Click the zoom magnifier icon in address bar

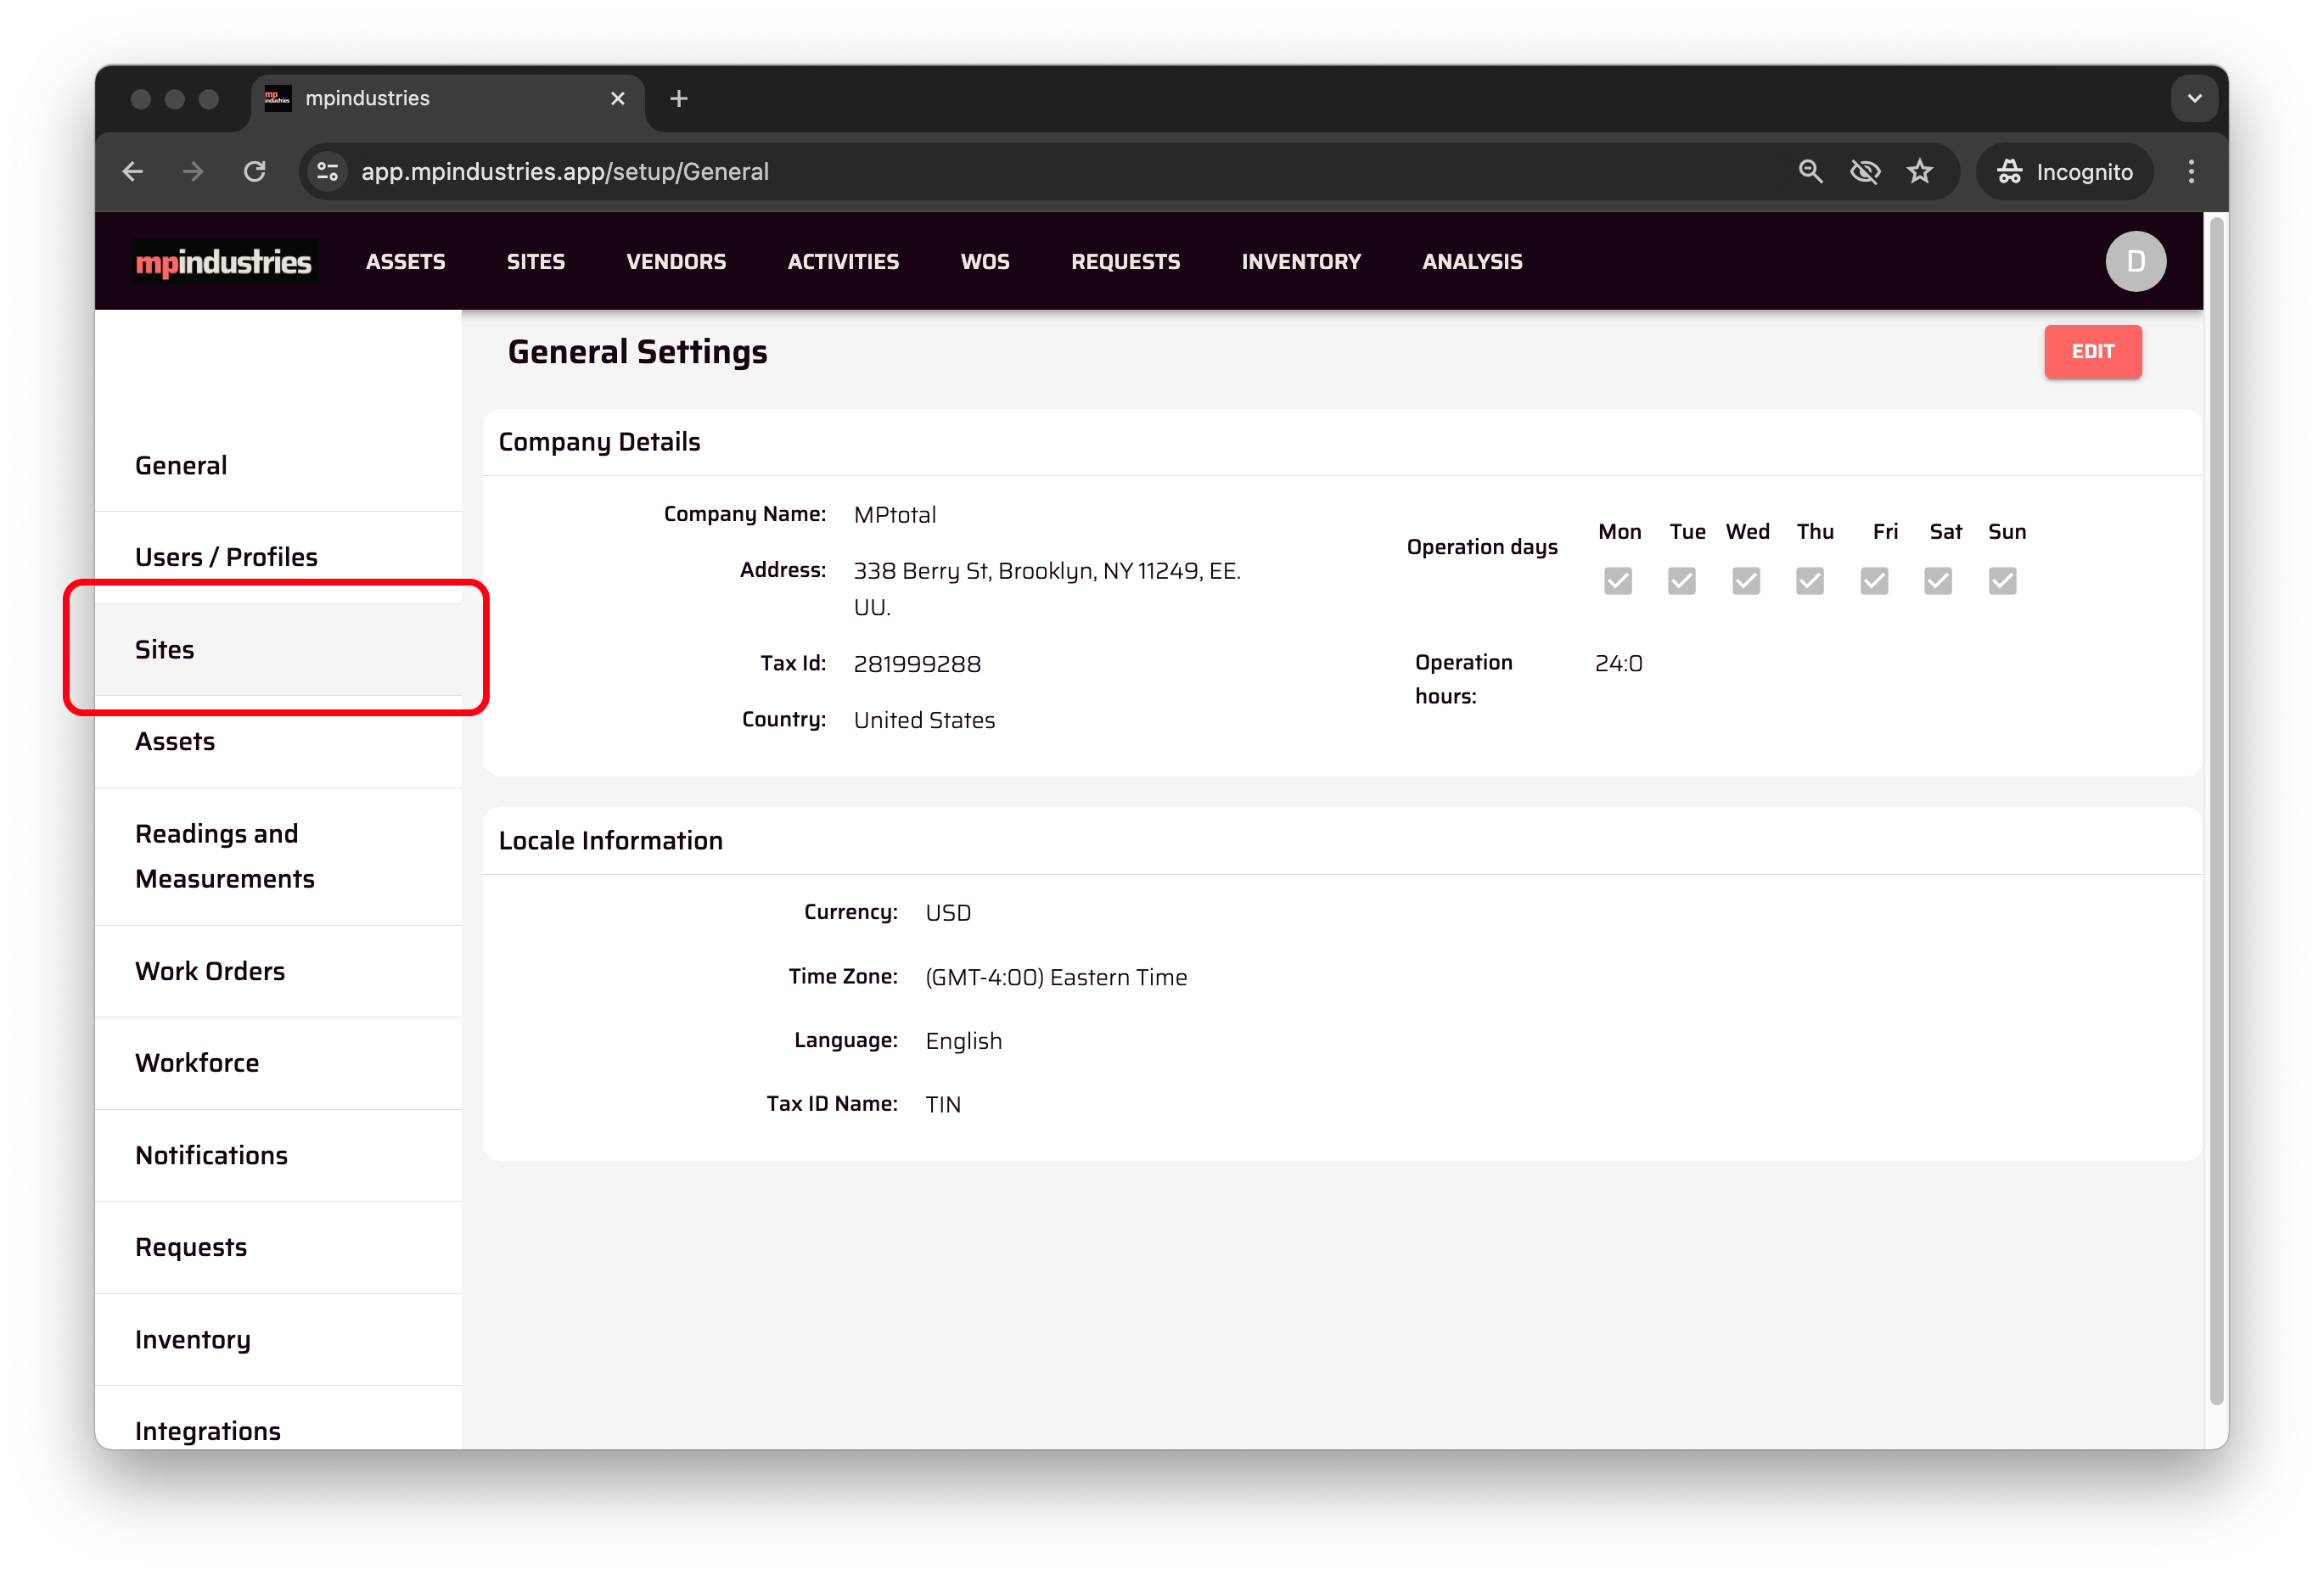(1810, 172)
